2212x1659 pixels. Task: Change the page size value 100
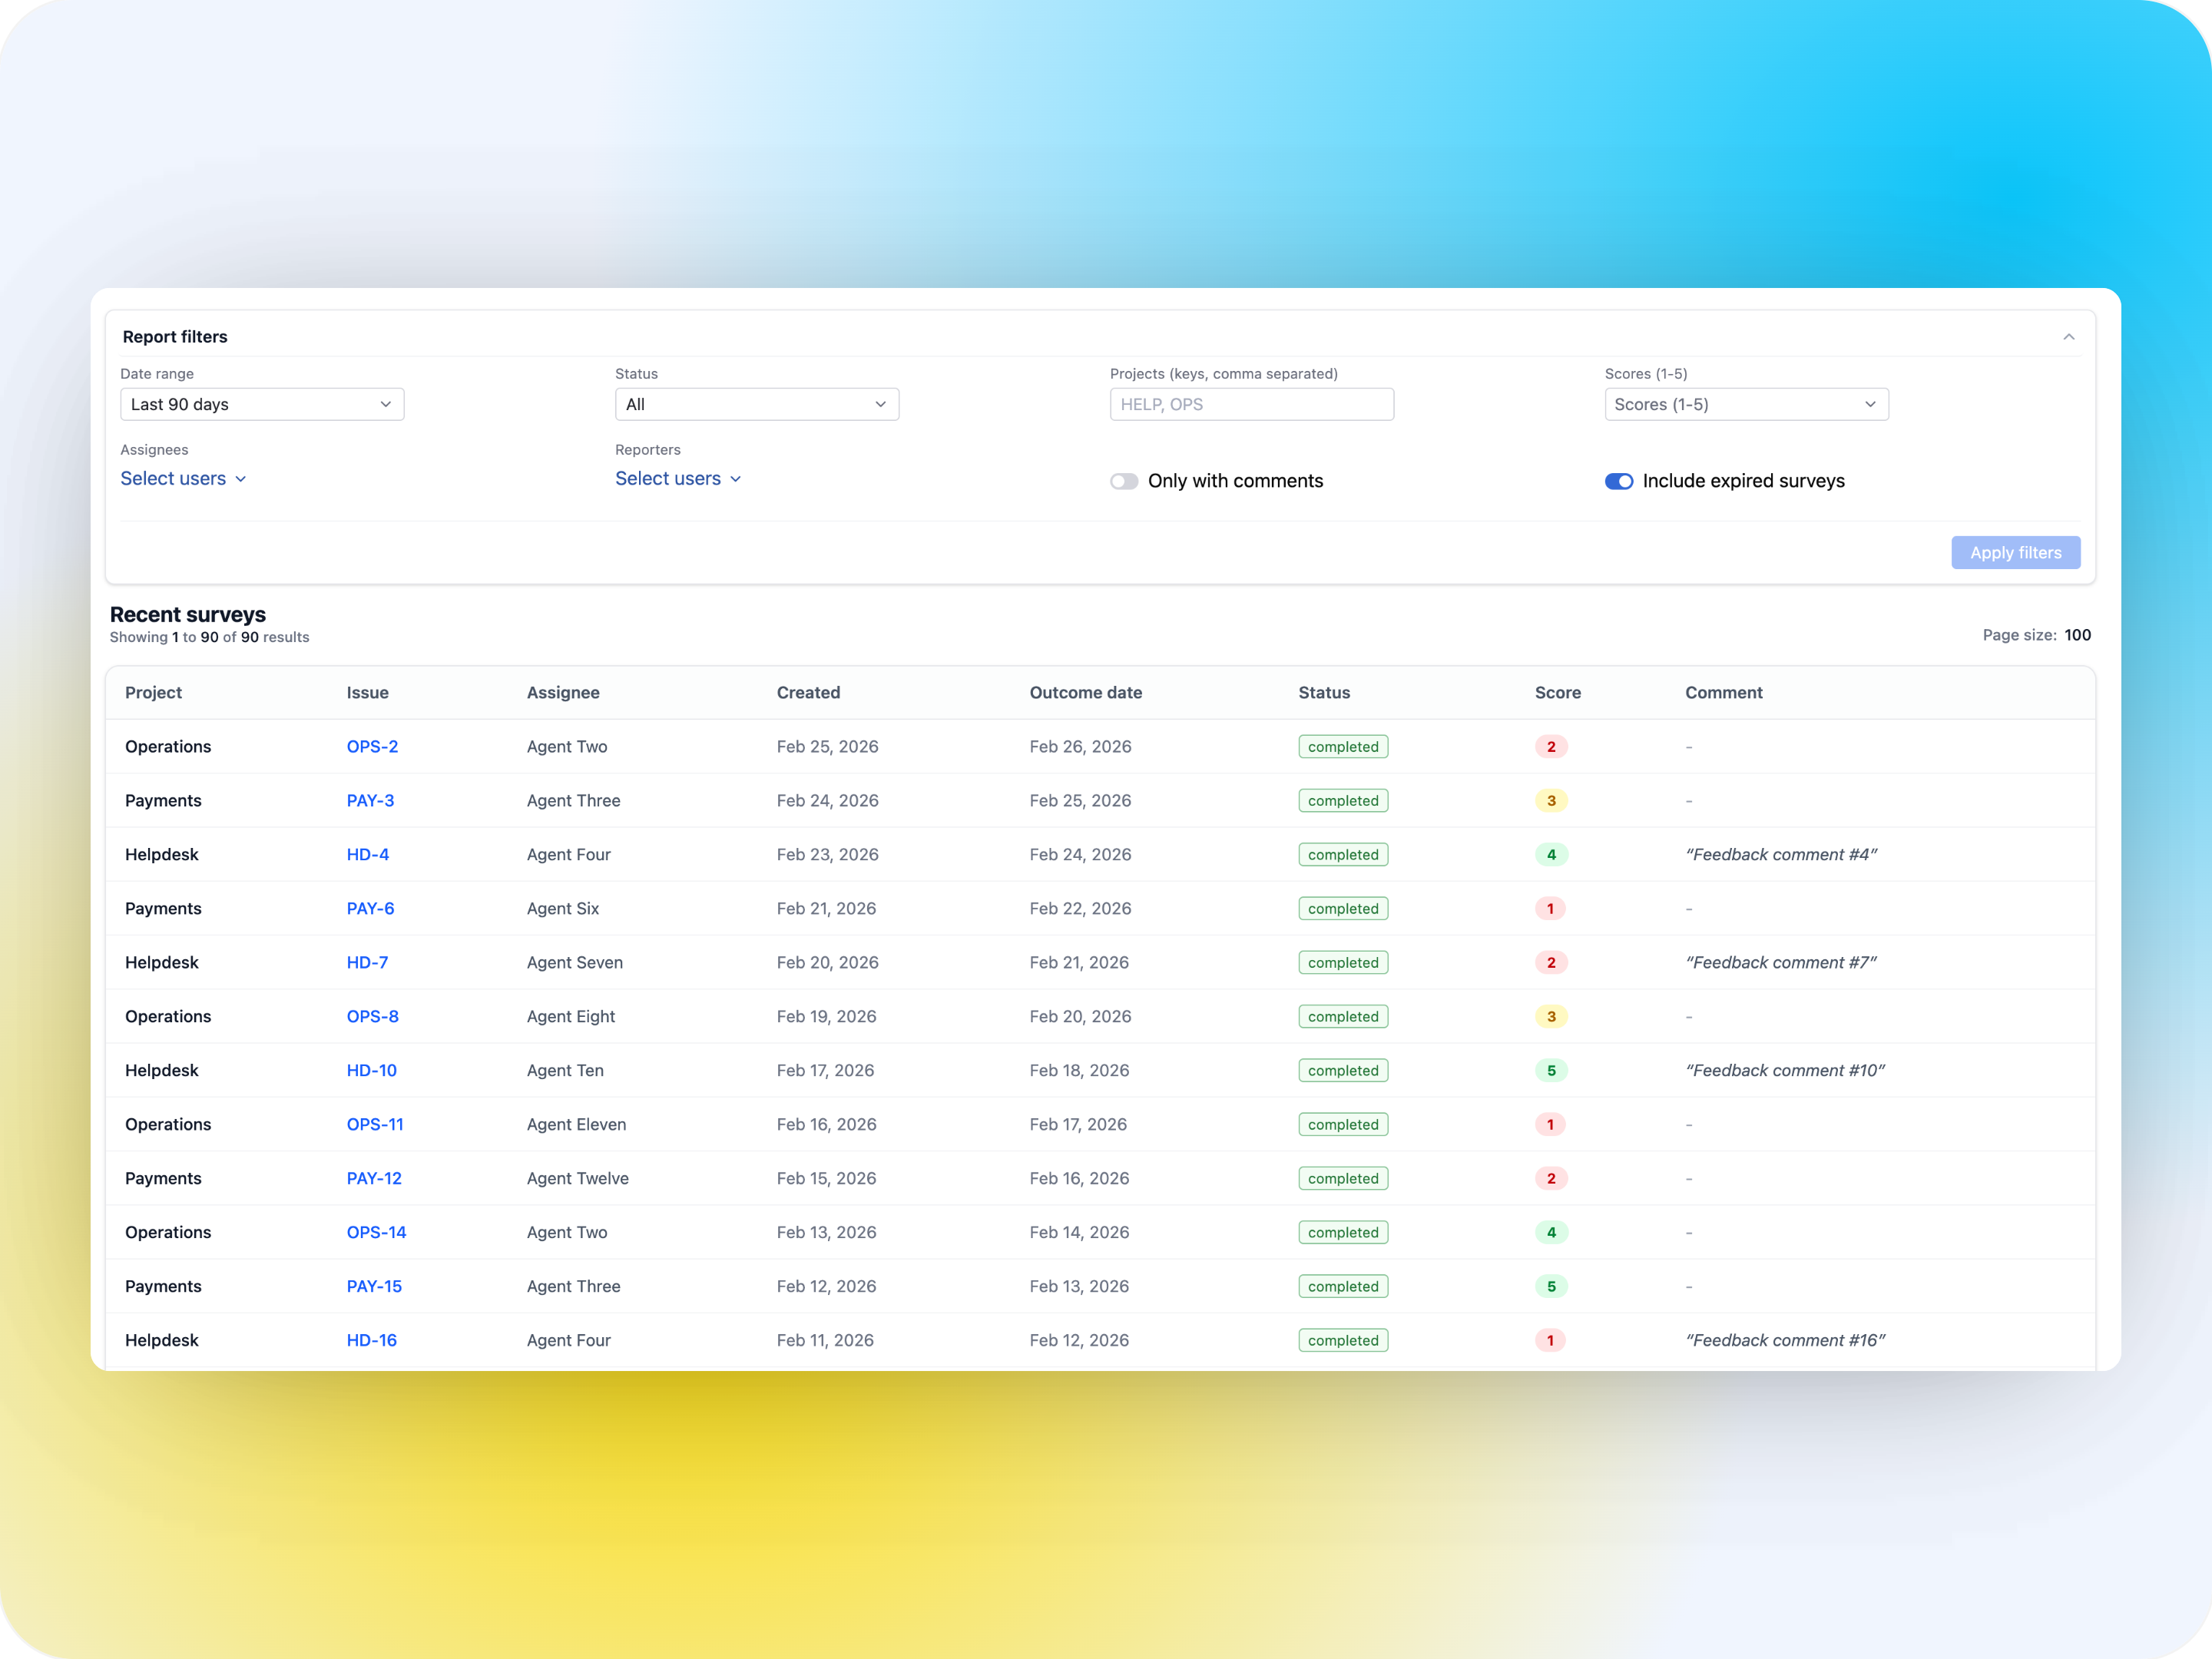point(2077,635)
